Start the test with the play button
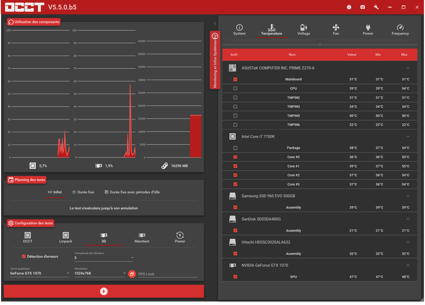 point(104,291)
